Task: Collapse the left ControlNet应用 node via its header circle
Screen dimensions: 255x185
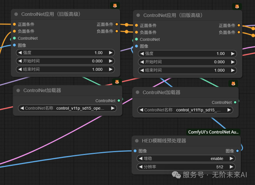Action: (16, 14)
